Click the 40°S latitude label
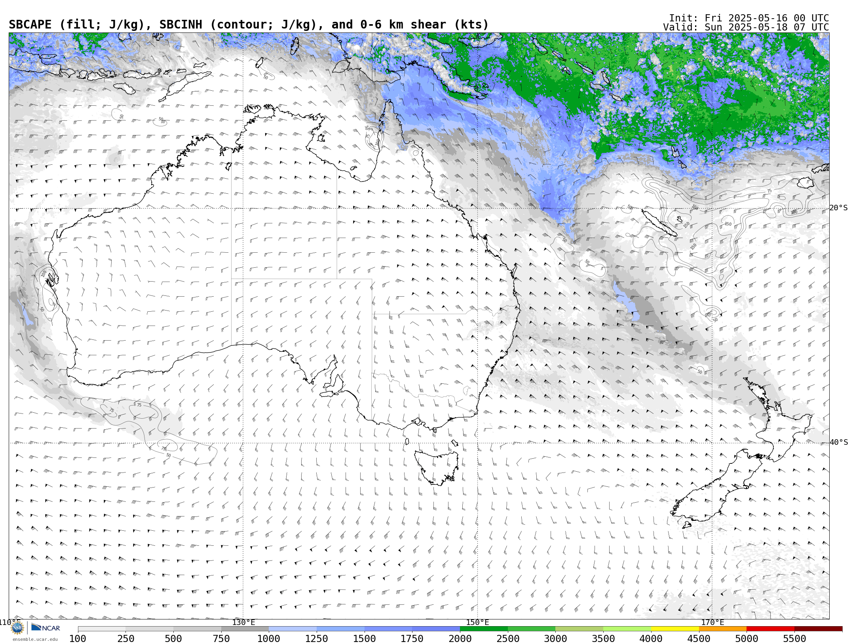855x644 pixels. (x=839, y=442)
